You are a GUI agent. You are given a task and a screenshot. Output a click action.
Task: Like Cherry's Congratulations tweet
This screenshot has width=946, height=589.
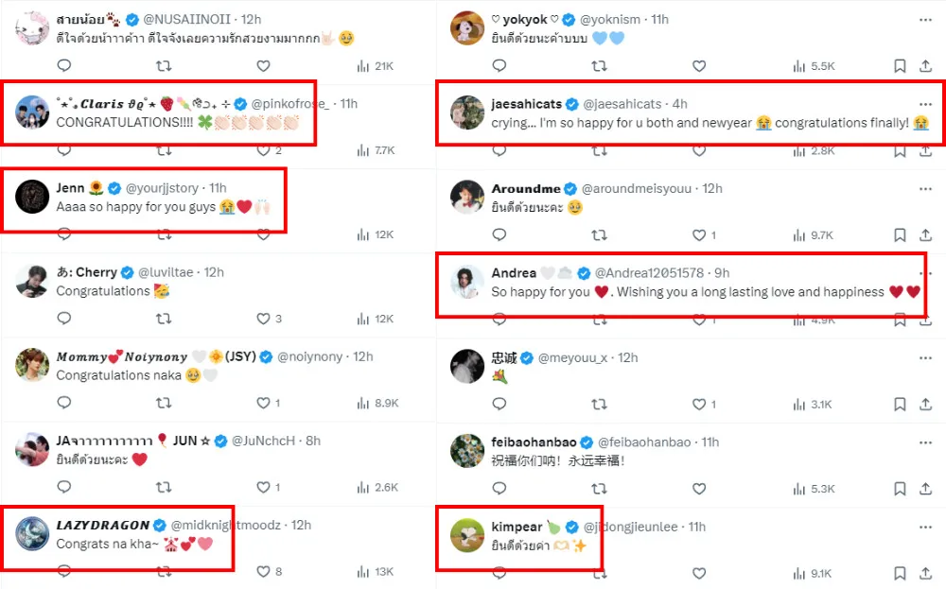point(264,319)
